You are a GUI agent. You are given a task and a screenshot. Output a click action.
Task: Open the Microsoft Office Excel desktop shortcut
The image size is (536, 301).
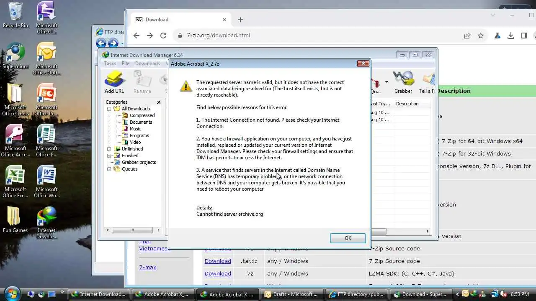click(x=15, y=182)
